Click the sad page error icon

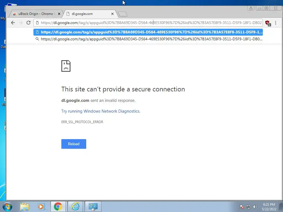pyautogui.click(x=66, y=66)
